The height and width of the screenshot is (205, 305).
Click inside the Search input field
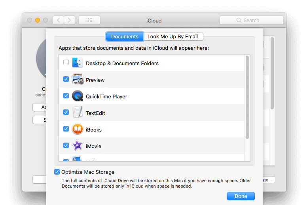pyautogui.click(x=252, y=20)
